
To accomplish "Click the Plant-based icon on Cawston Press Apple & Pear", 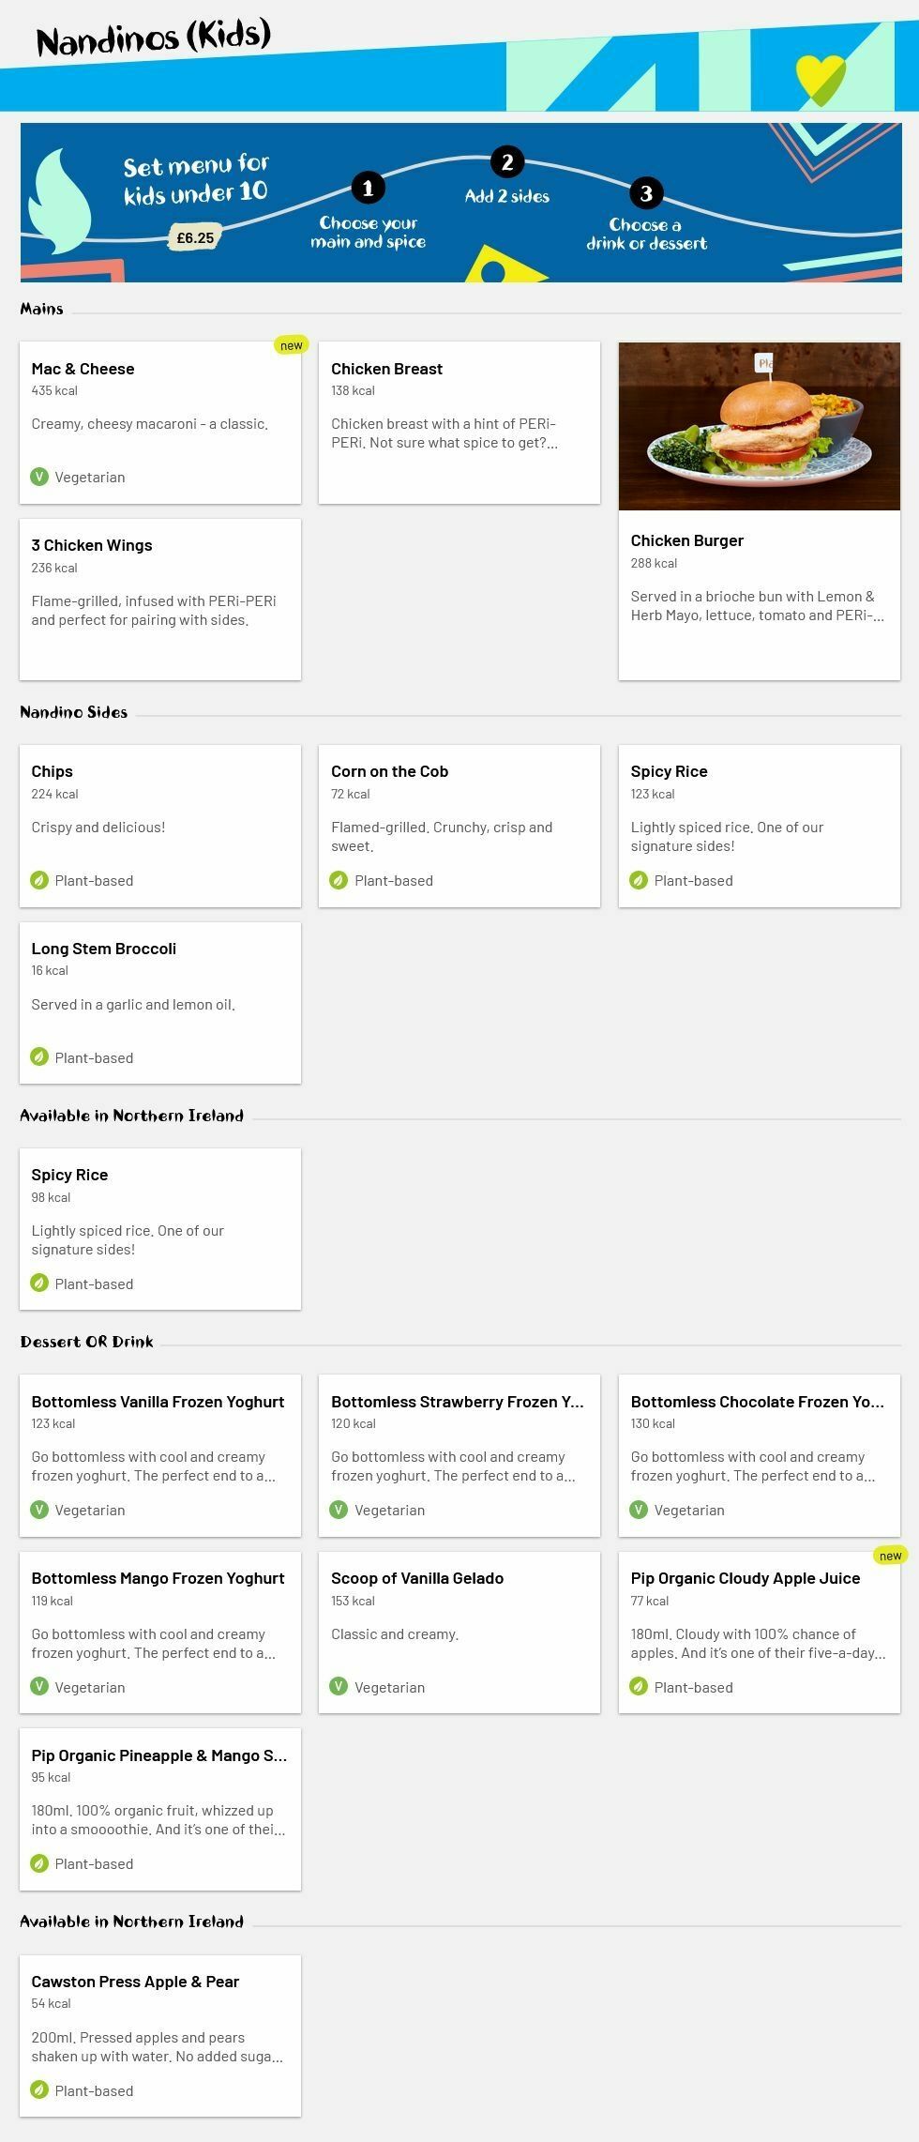I will click(39, 2090).
